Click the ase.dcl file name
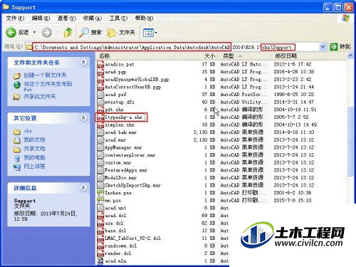 pos(114,223)
